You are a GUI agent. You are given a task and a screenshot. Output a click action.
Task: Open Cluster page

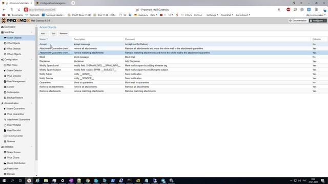pos(10,87)
